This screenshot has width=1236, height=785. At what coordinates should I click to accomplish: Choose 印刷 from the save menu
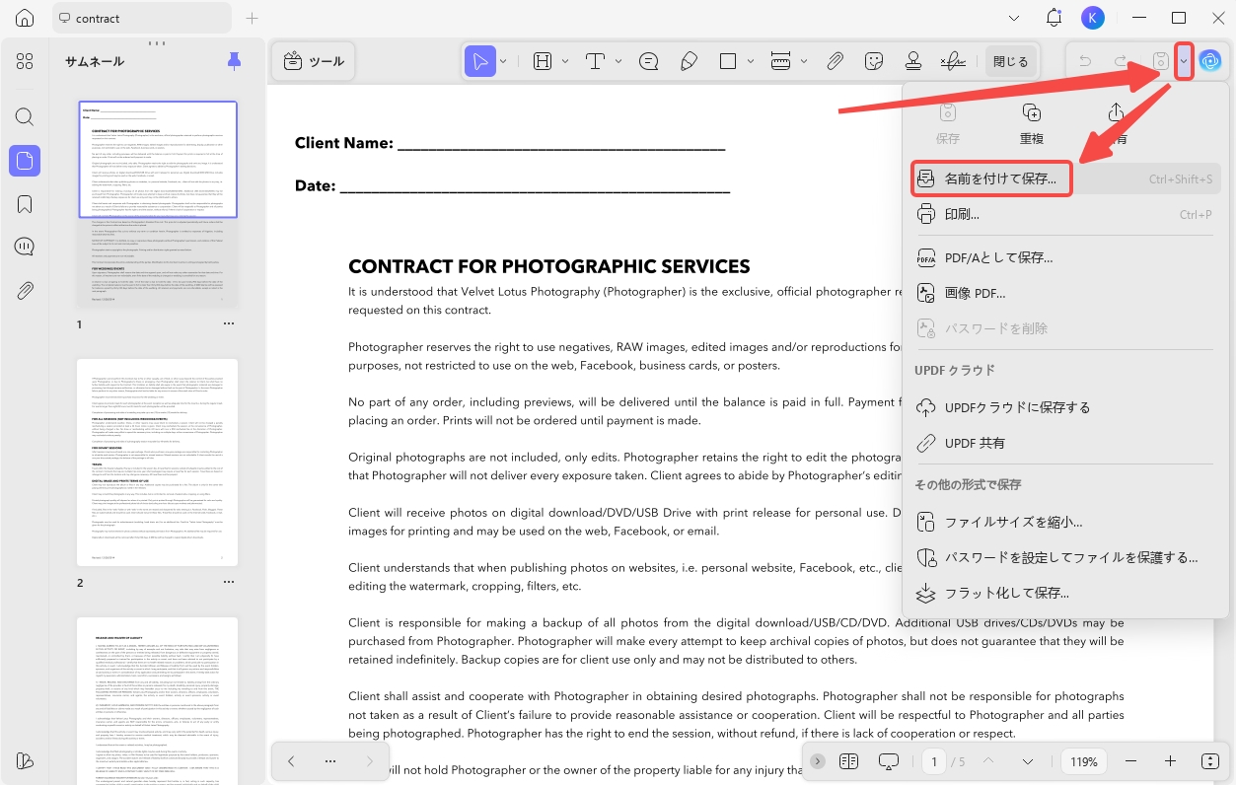(x=1064, y=214)
